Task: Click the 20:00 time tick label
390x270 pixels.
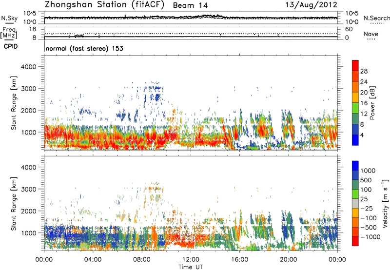Action: tap(289, 260)
